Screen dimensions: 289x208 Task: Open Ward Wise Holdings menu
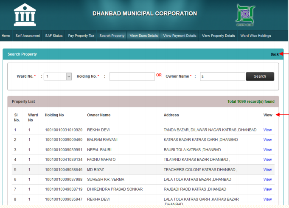pos(255,36)
